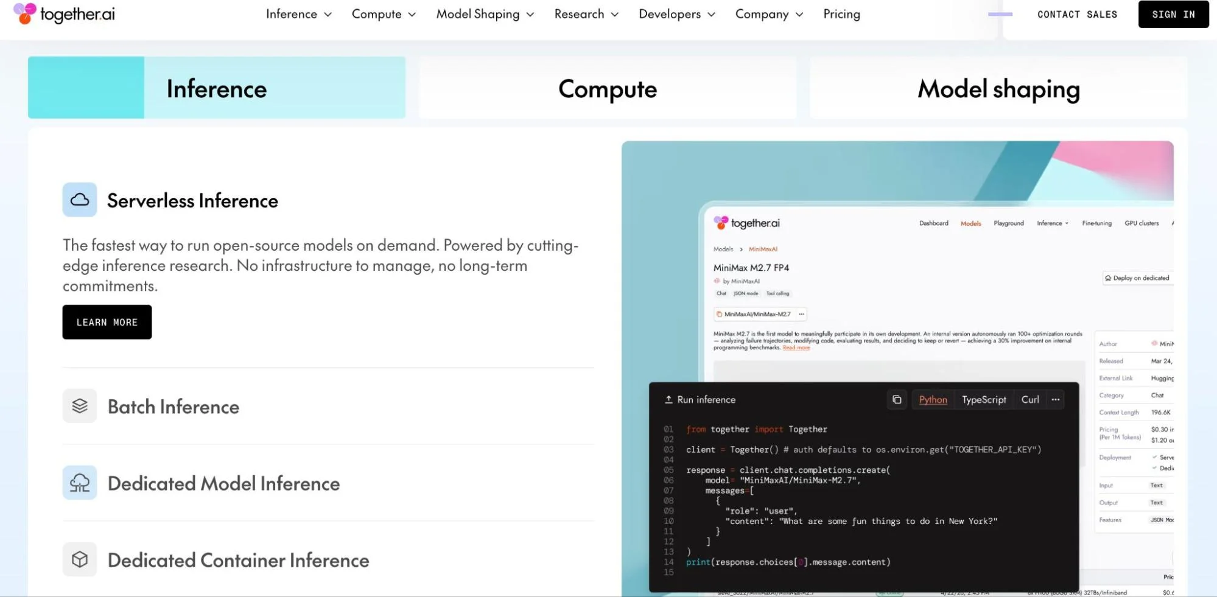
Task: Click the stacked layers icon beside Batch Inference
Action: pos(80,406)
